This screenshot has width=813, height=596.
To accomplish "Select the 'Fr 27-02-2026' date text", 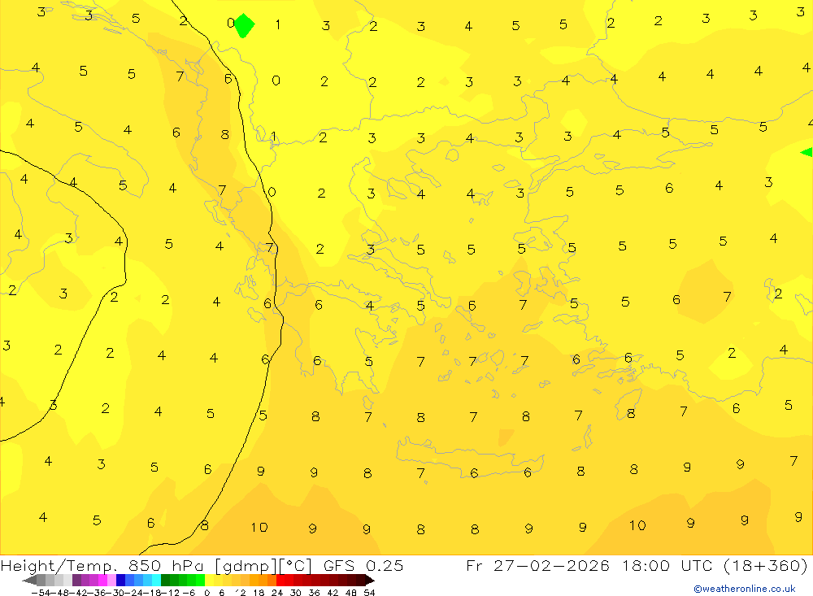I will coord(537,565).
